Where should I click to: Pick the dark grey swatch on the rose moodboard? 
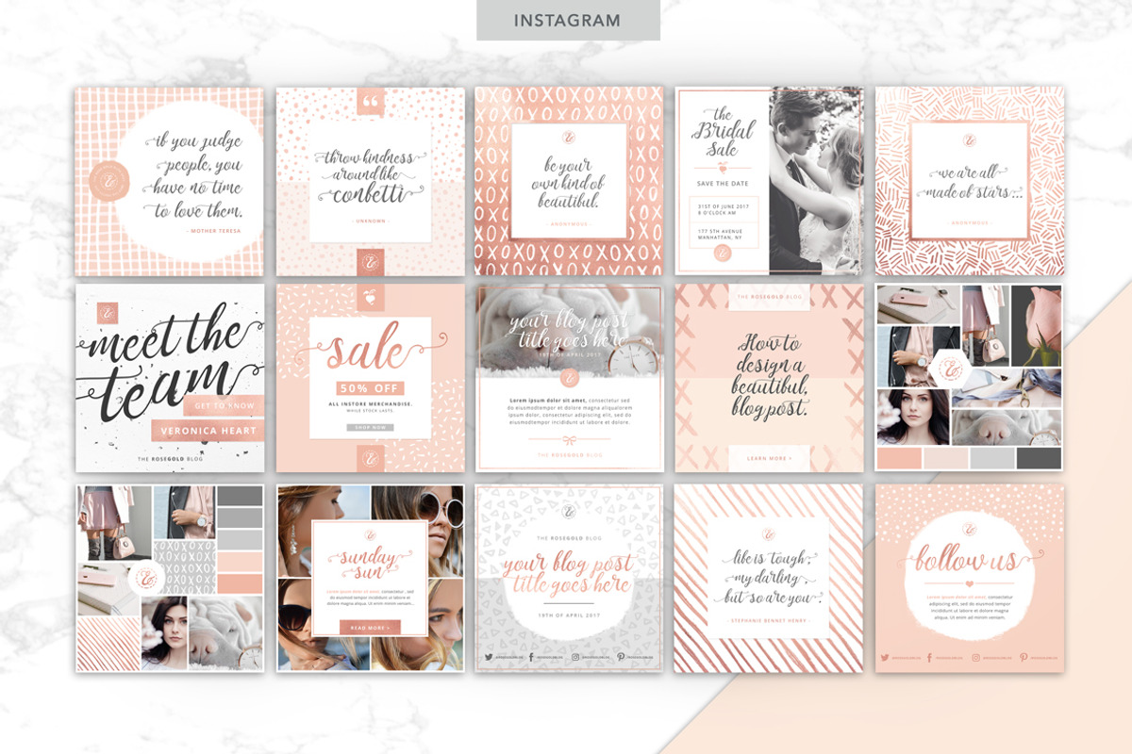pos(1038,458)
